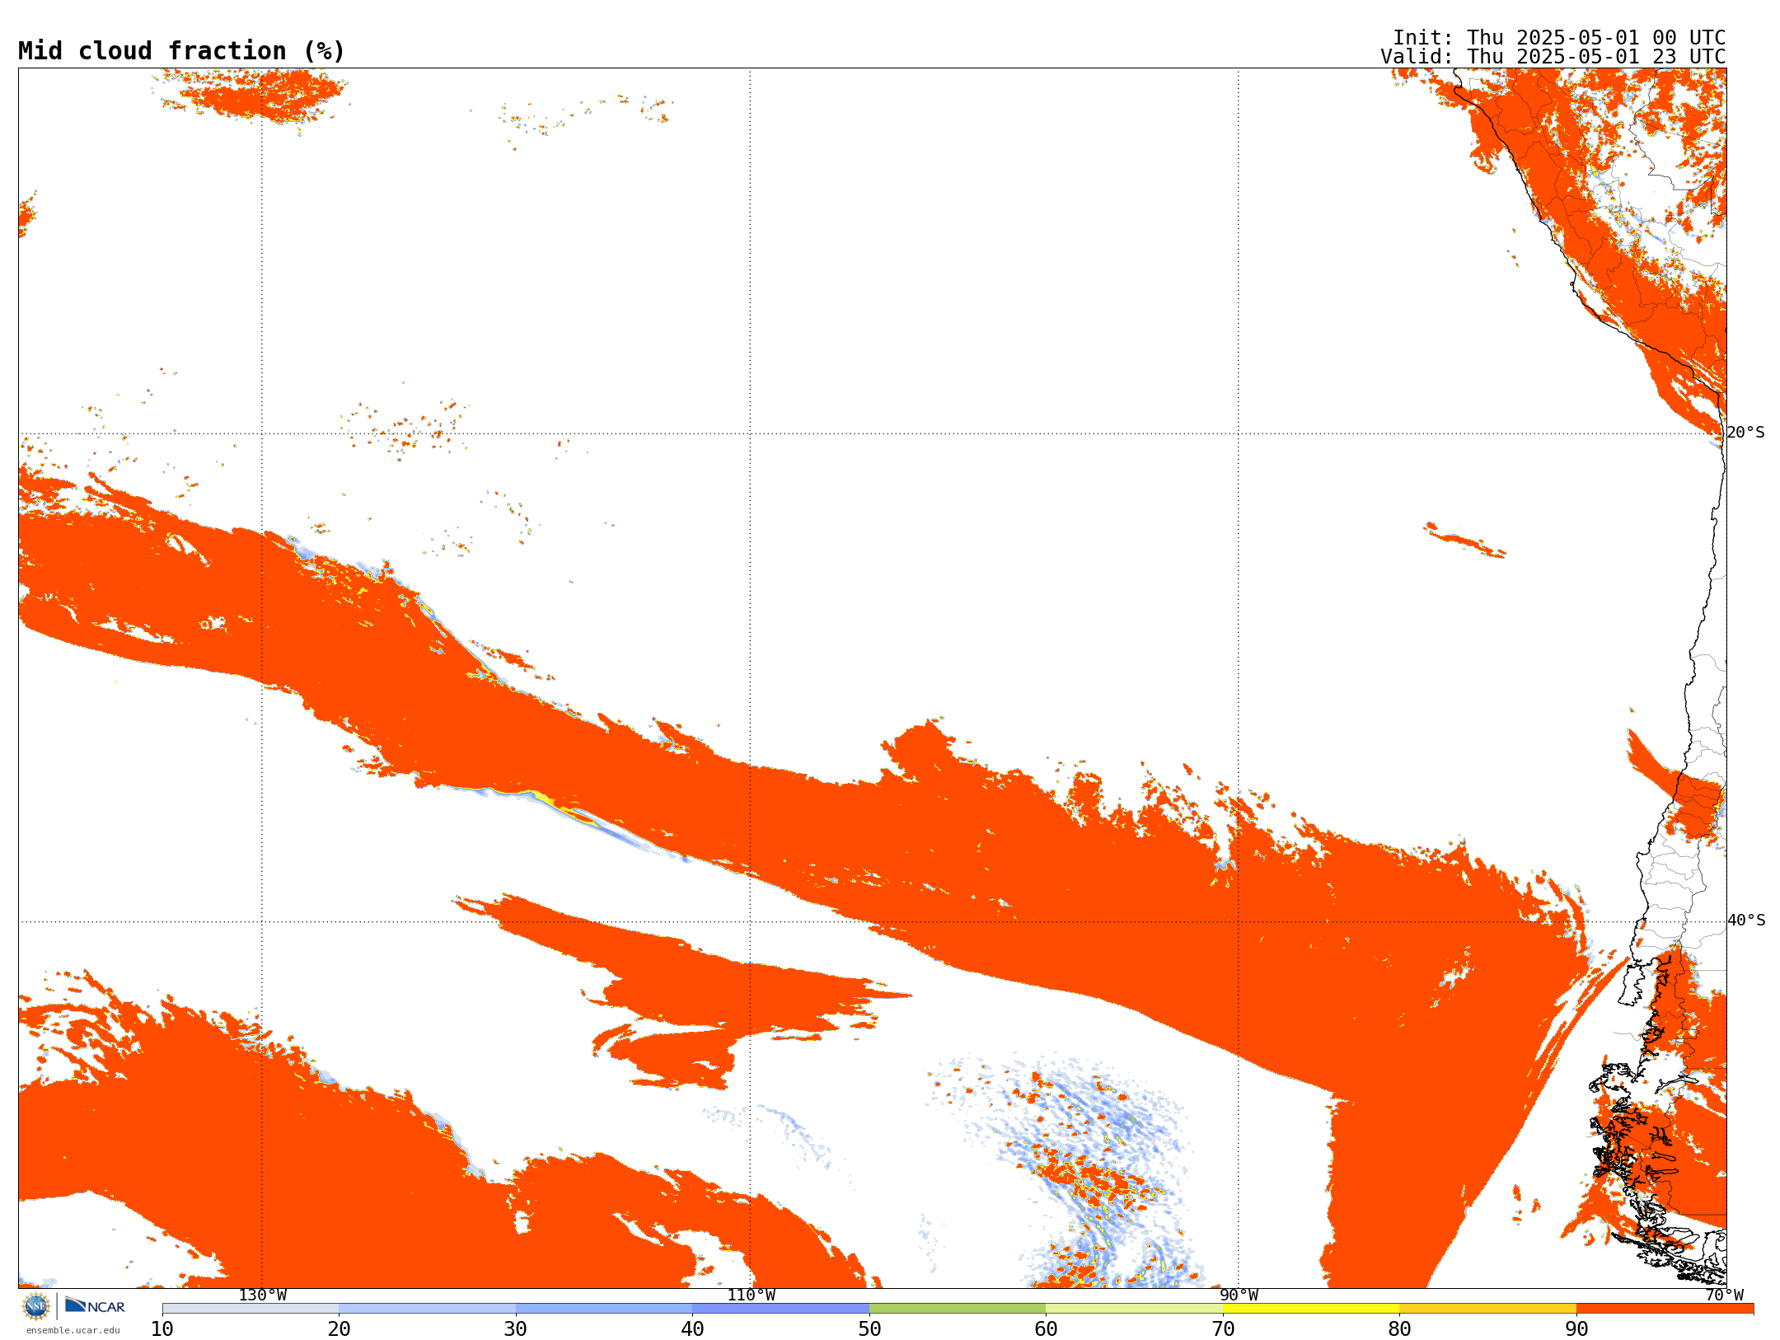Viewport: 1780px width, 1340px height.
Task: Click the colorbar tick label 60
Action: point(1046,1329)
